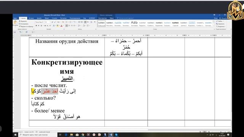Viewport: 244px width, 137px height.
Task: Open the font settings dialog launcher
Action: click(64, 29)
